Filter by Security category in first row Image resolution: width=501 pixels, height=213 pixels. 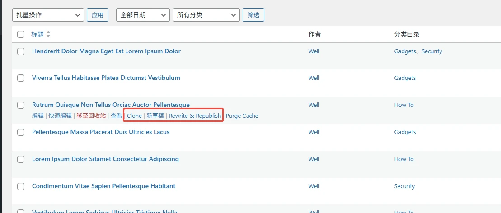431,51
